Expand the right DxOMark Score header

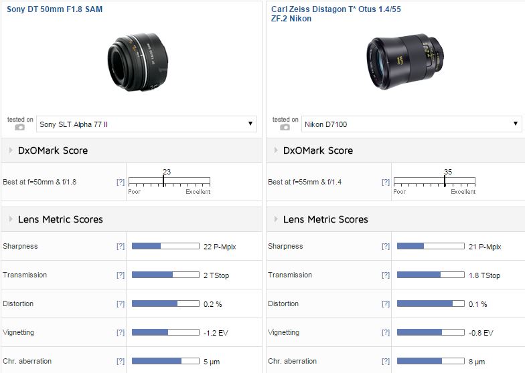pos(319,151)
